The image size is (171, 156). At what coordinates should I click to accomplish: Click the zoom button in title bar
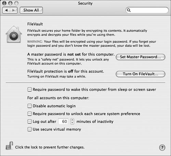point(16,3)
